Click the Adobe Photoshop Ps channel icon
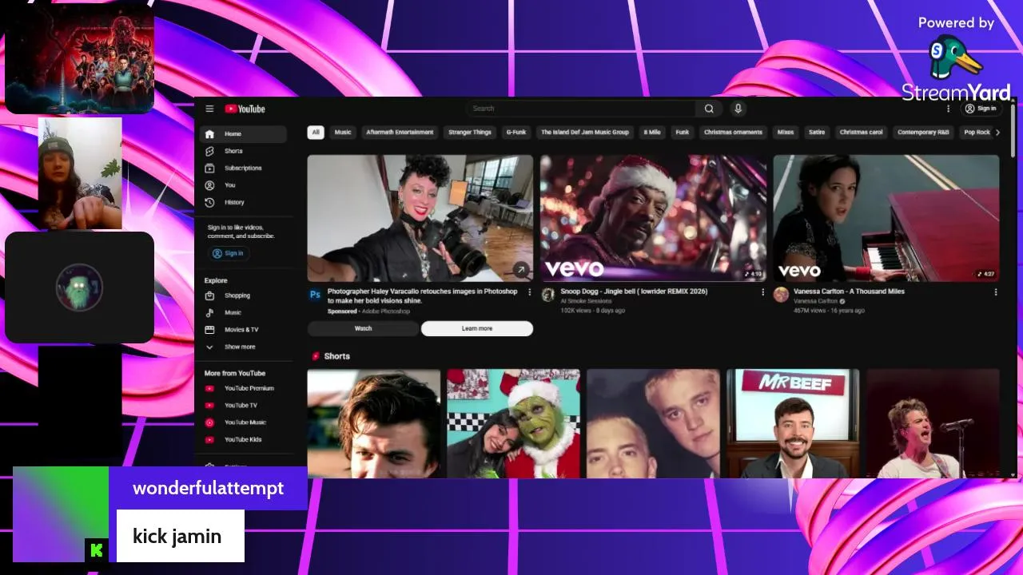The width and height of the screenshot is (1023, 575). tap(315, 295)
